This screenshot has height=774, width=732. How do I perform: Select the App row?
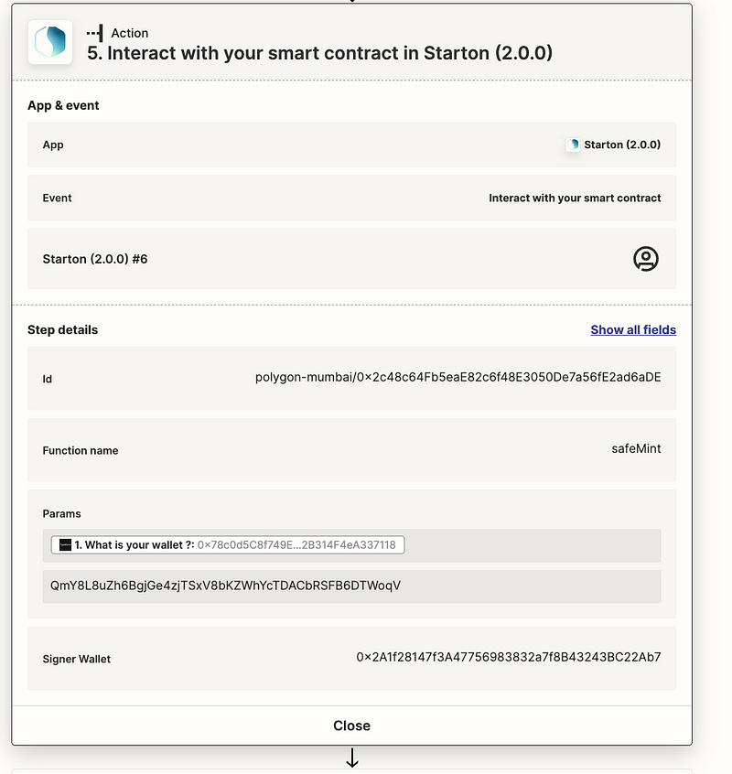351,145
